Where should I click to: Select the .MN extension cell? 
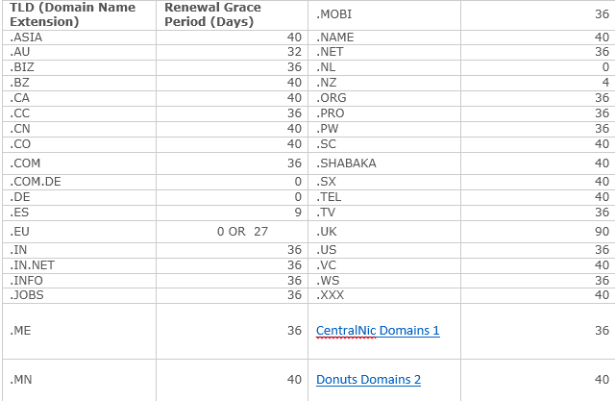coord(79,380)
